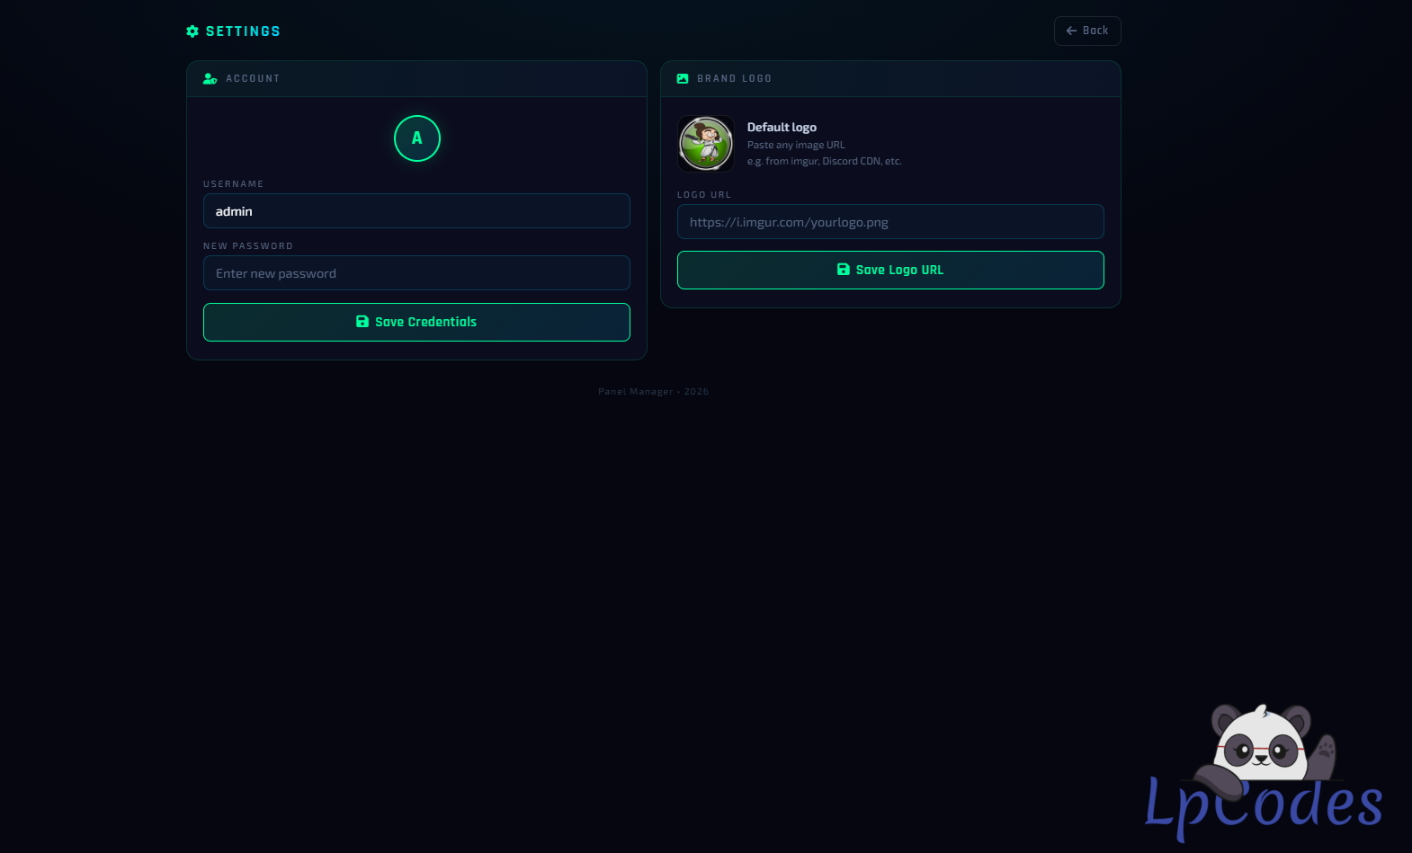
Task: Click the image icon in Brand Logo header
Action: [x=683, y=79]
